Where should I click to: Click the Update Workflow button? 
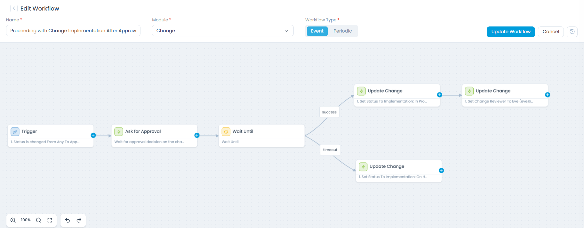tap(511, 32)
